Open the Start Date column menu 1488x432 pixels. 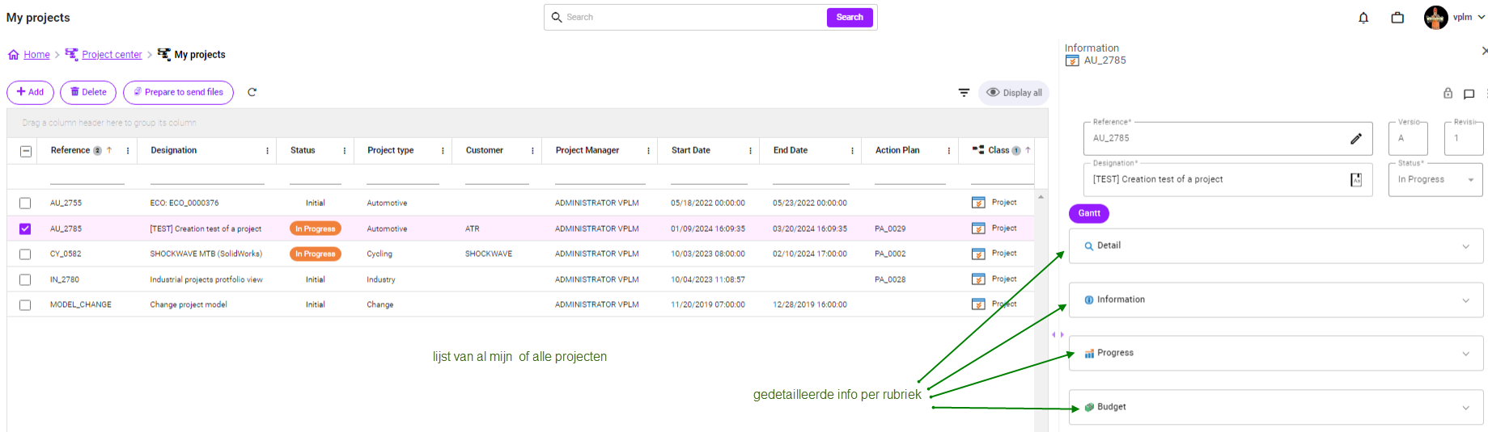(750, 151)
